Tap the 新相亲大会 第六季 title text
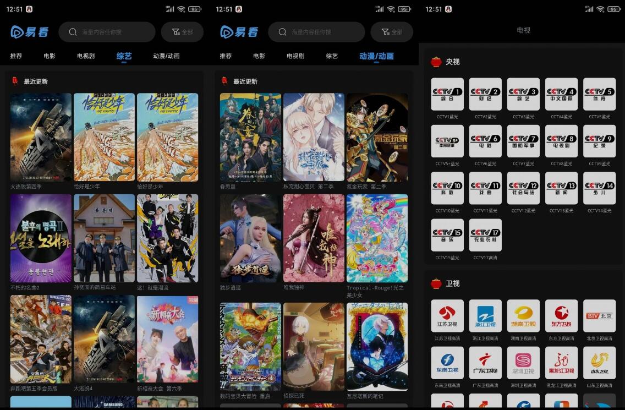The image size is (625, 410). coord(159,389)
